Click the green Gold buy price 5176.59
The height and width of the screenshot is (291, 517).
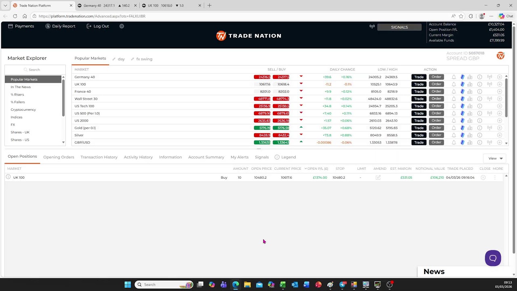click(x=281, y=128)
